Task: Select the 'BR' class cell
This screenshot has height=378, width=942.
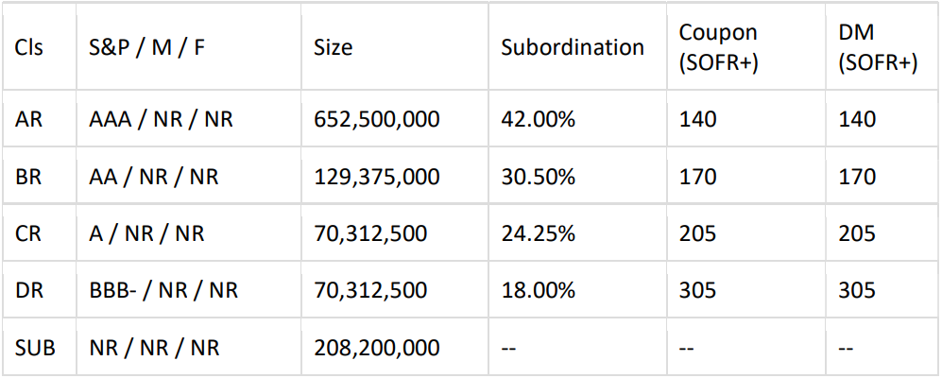Action: pyautogui.click(x=28, y=177)
